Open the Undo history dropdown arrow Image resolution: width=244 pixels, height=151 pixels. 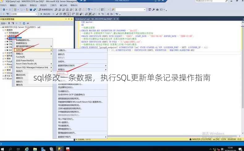(92, 10)
